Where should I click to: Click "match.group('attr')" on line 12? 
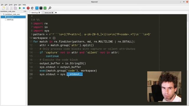(66, 45)
